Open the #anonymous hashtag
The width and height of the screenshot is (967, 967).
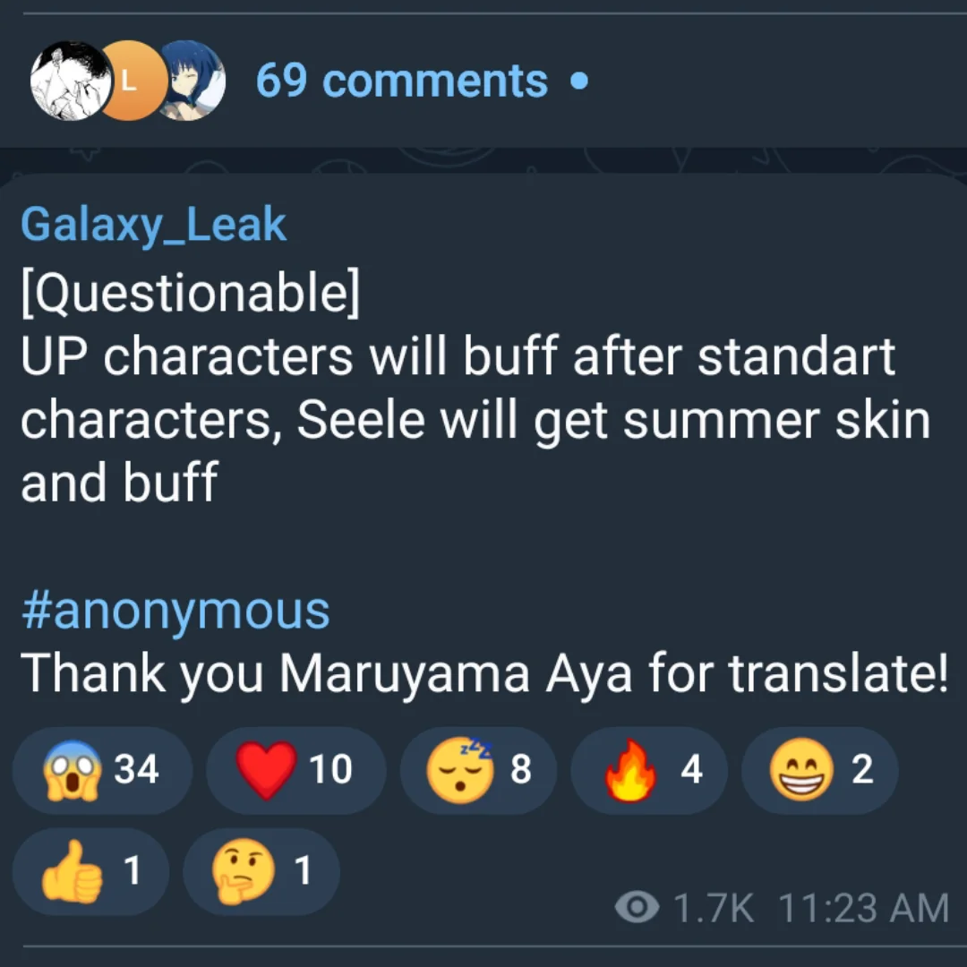[175, 612]
